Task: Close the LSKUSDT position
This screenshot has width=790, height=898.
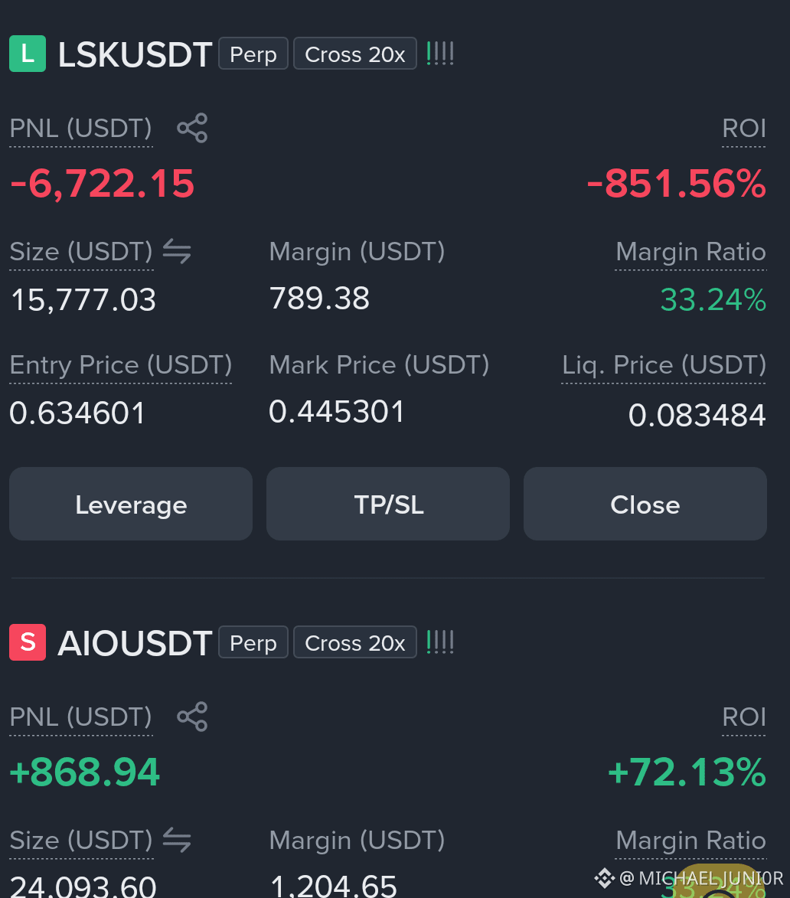Action: (645, 504)
